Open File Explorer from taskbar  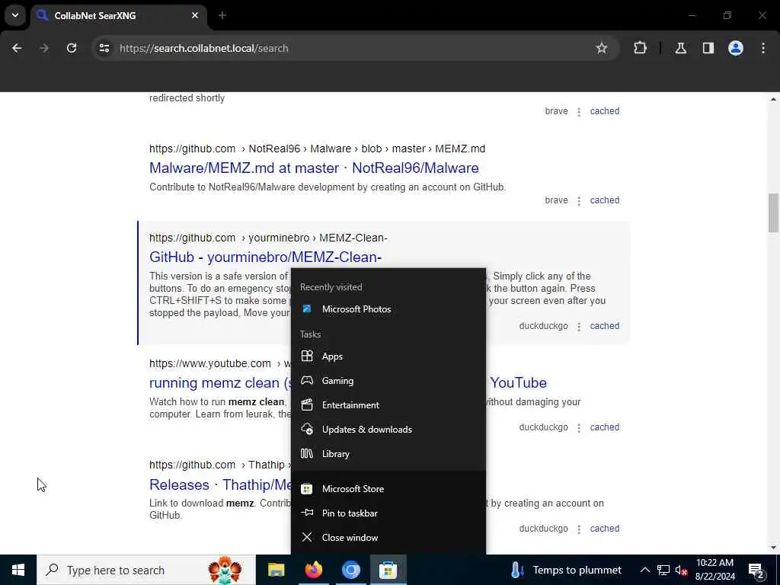click(276, 570)
